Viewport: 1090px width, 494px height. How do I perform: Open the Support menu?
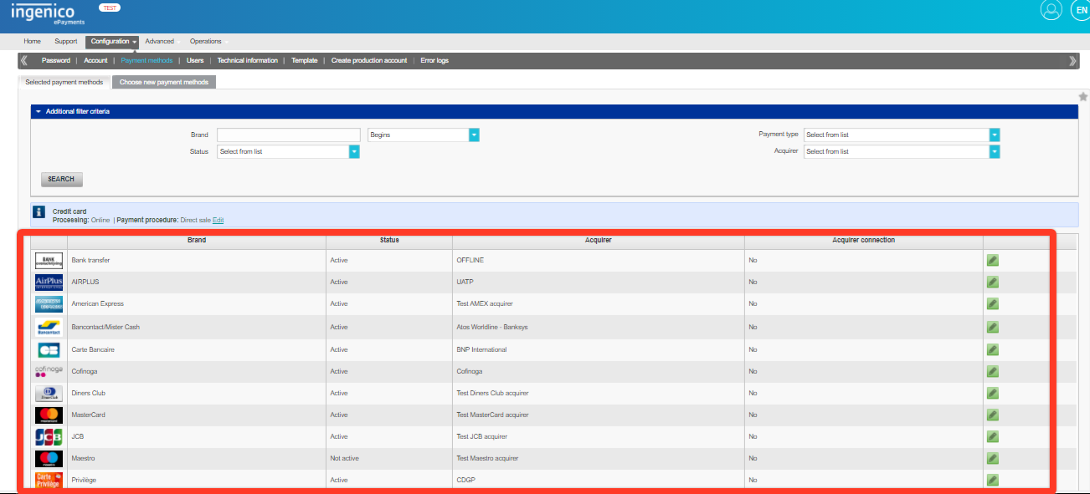(66, 42)
